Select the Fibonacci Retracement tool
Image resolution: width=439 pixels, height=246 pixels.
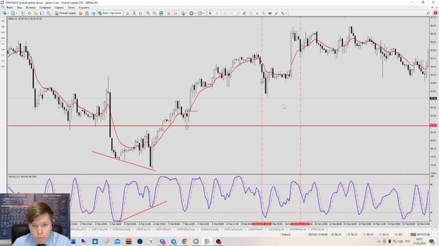[x=251, y=13]
